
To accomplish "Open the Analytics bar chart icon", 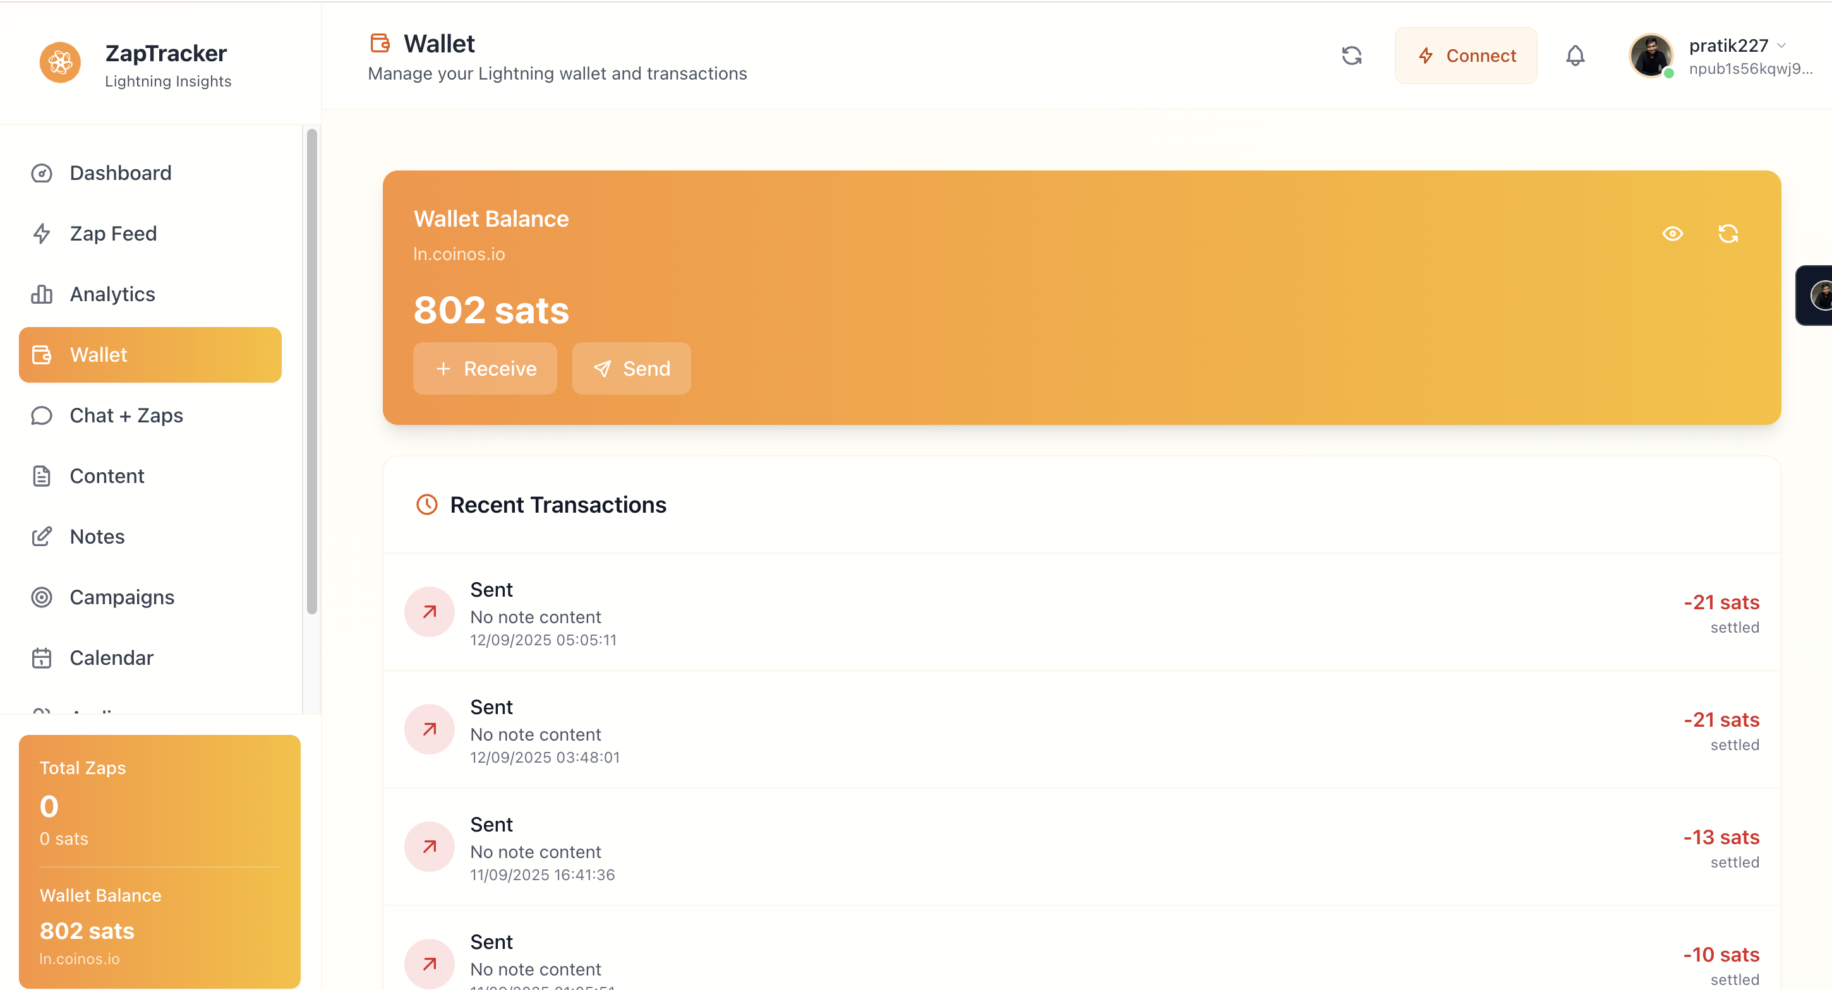I will click(42, 294).
